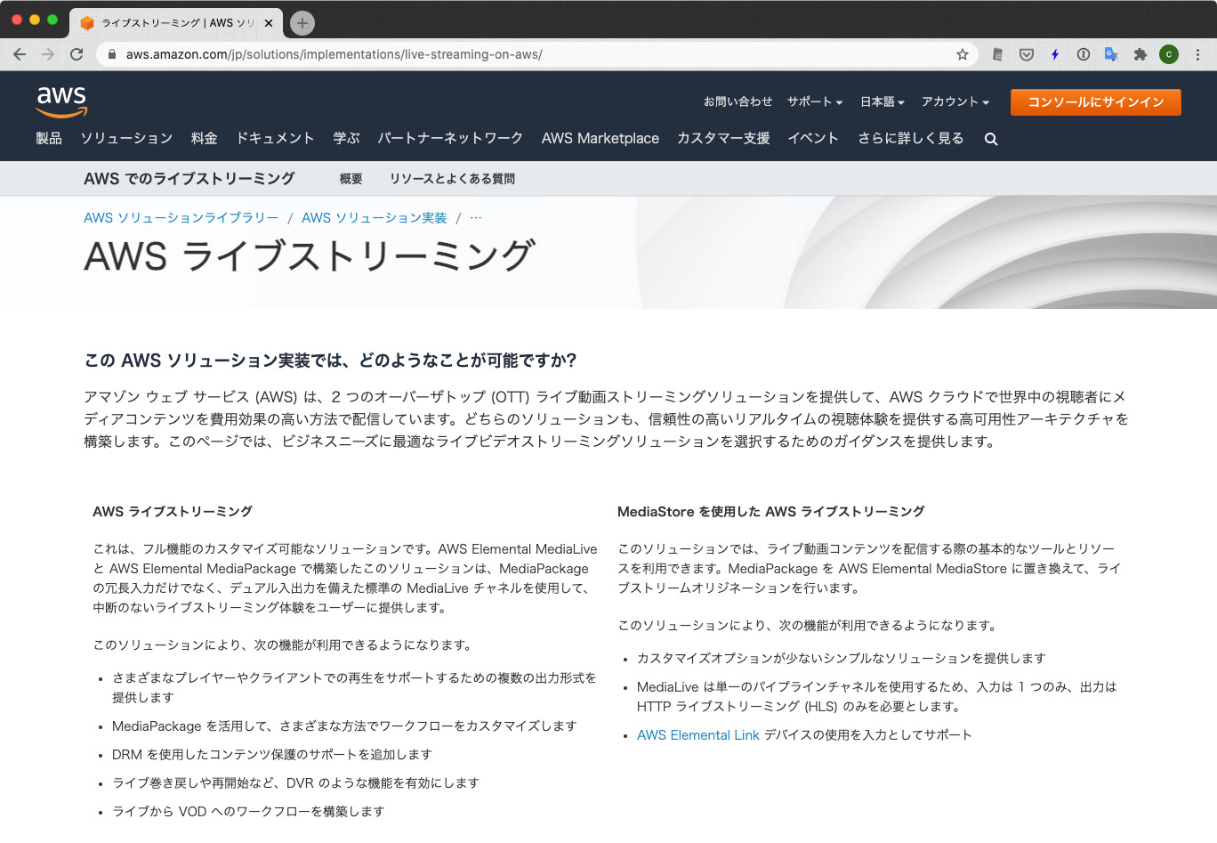Click bullet カスタマイズオプションが少ないシンプルな
Viewport: 1217px width, 843px height.
(x=841, y=659)
